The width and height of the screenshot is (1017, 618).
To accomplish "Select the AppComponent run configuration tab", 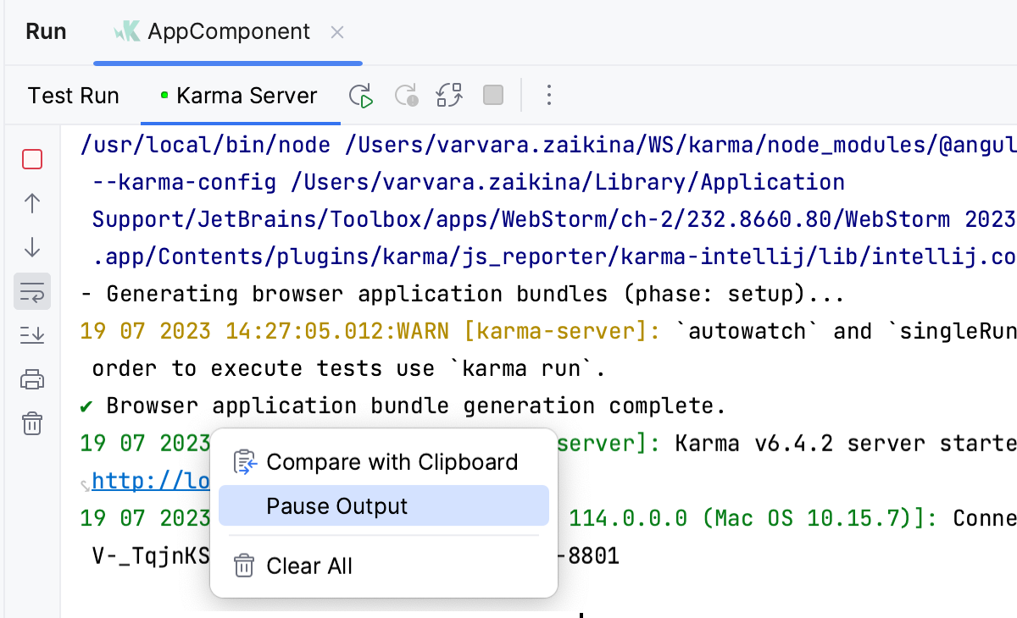I will pos(228,32).
